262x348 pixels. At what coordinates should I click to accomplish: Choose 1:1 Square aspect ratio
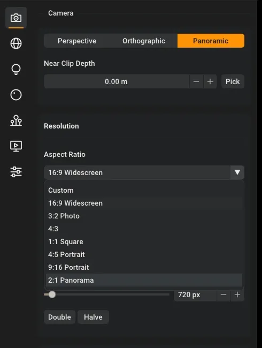point(144,241)
